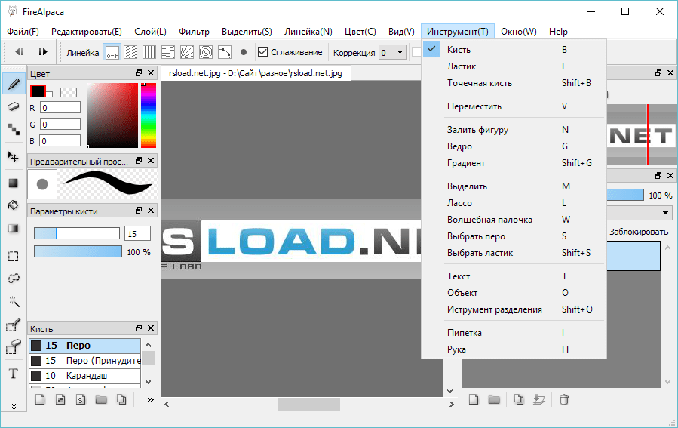Viewport: 678px width, 428px height.
Task: Delete layer with trash icon
Action: click(564, 399)
